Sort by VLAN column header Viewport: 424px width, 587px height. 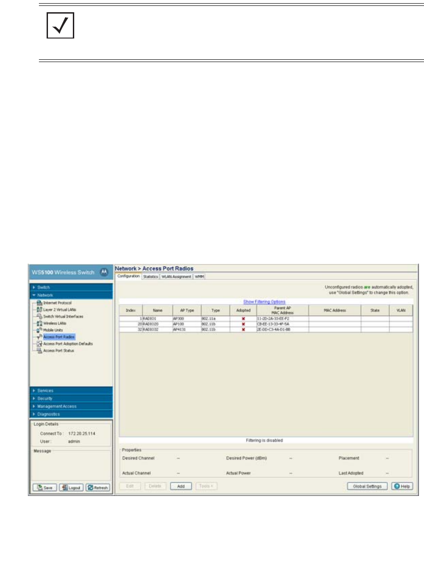[401, 310]
